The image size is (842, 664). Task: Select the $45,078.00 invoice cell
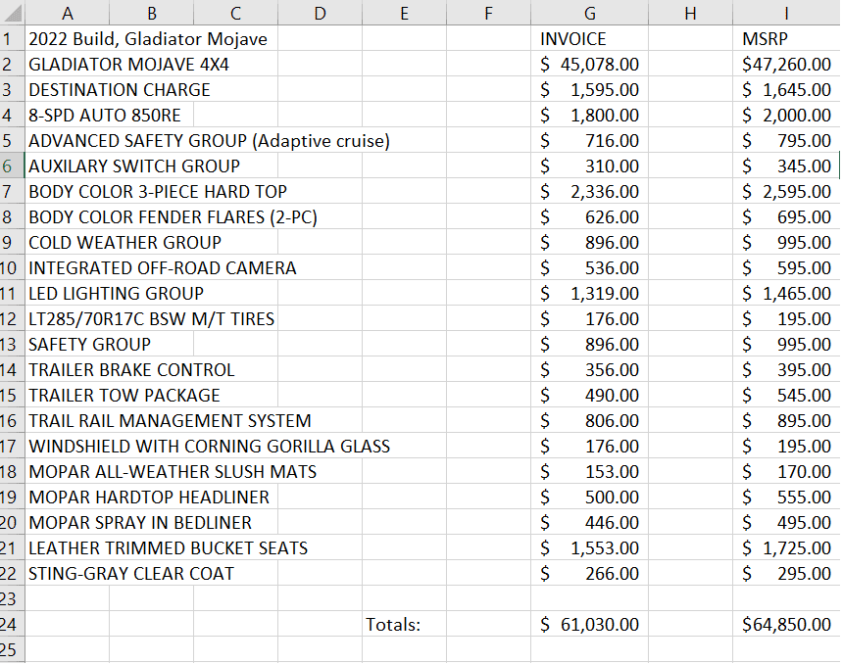coord(590,64)
